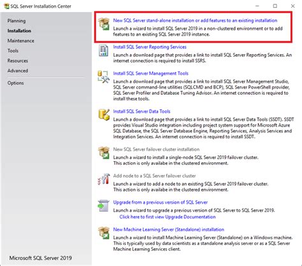Open the Options page
Screen dimensions: 302x266
tap(15, 83)
